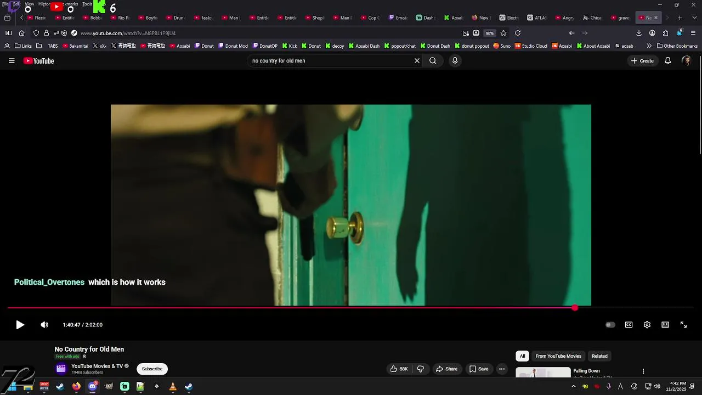Clear the YouTube search query

click(x=417, y=61)
